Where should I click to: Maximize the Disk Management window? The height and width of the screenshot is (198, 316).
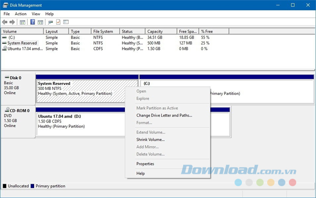click(x=293, y=5)
